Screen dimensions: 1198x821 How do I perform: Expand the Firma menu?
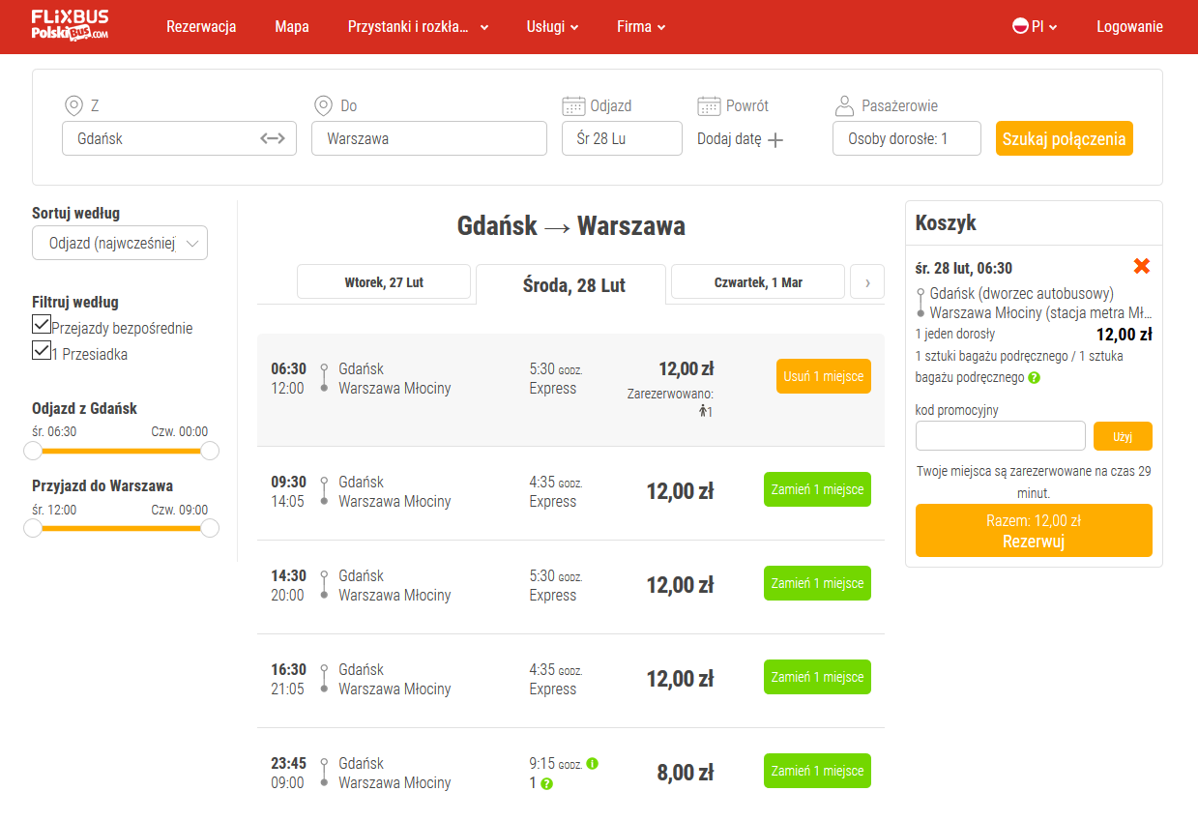point(641,27)
